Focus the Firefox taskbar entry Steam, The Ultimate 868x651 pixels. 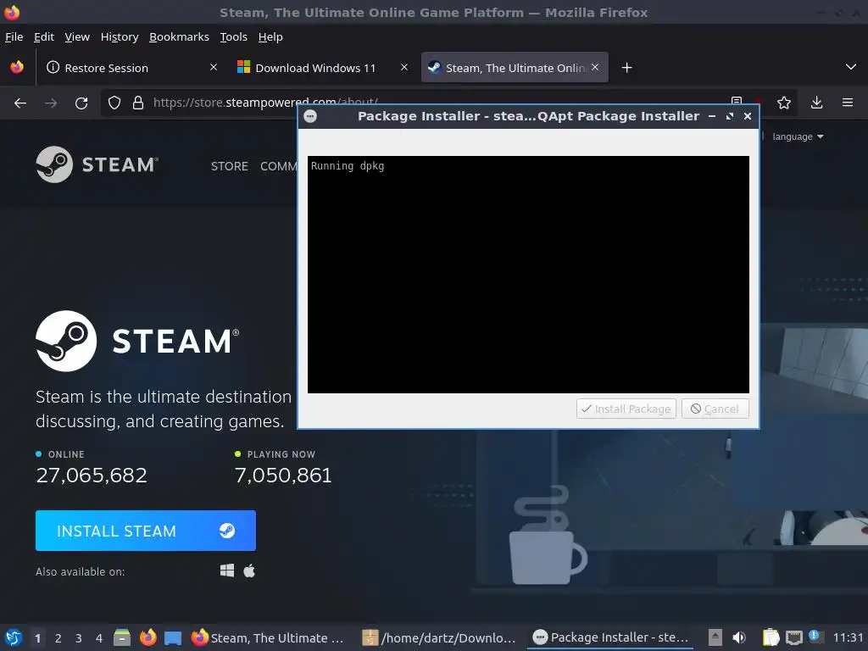[x=268, y=637]
